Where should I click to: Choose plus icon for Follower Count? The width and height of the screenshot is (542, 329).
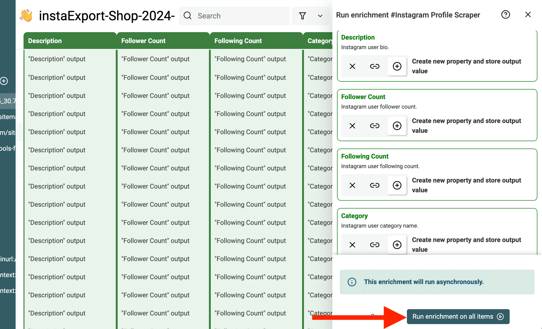click(x=397, y=126)
